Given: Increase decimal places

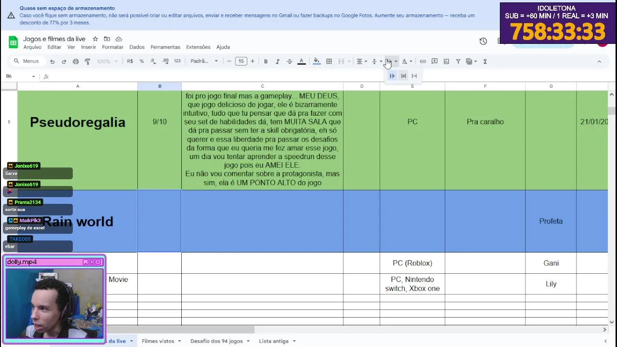Looking at the screenshot, I should pos(165,61).
